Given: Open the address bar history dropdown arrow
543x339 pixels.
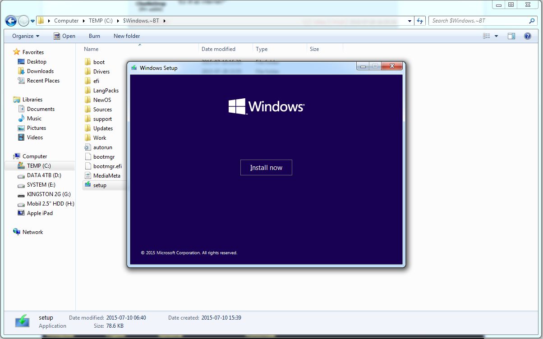Looking at the screenshot, I should tap(410, 21).
